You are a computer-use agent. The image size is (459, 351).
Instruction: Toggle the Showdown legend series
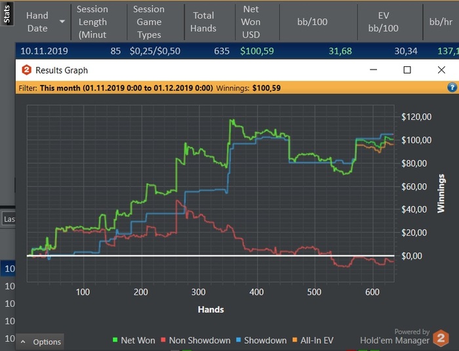(261, 340)
